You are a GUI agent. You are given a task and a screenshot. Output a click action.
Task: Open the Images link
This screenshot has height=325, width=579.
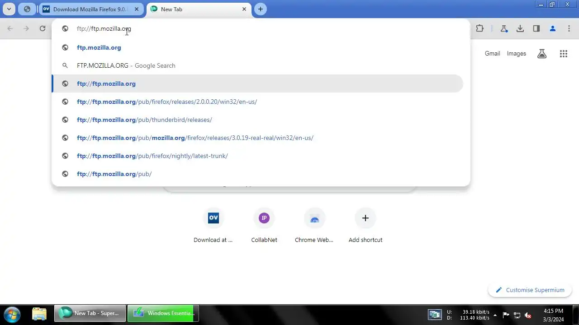pyautogui.click(x=517, y=53)
